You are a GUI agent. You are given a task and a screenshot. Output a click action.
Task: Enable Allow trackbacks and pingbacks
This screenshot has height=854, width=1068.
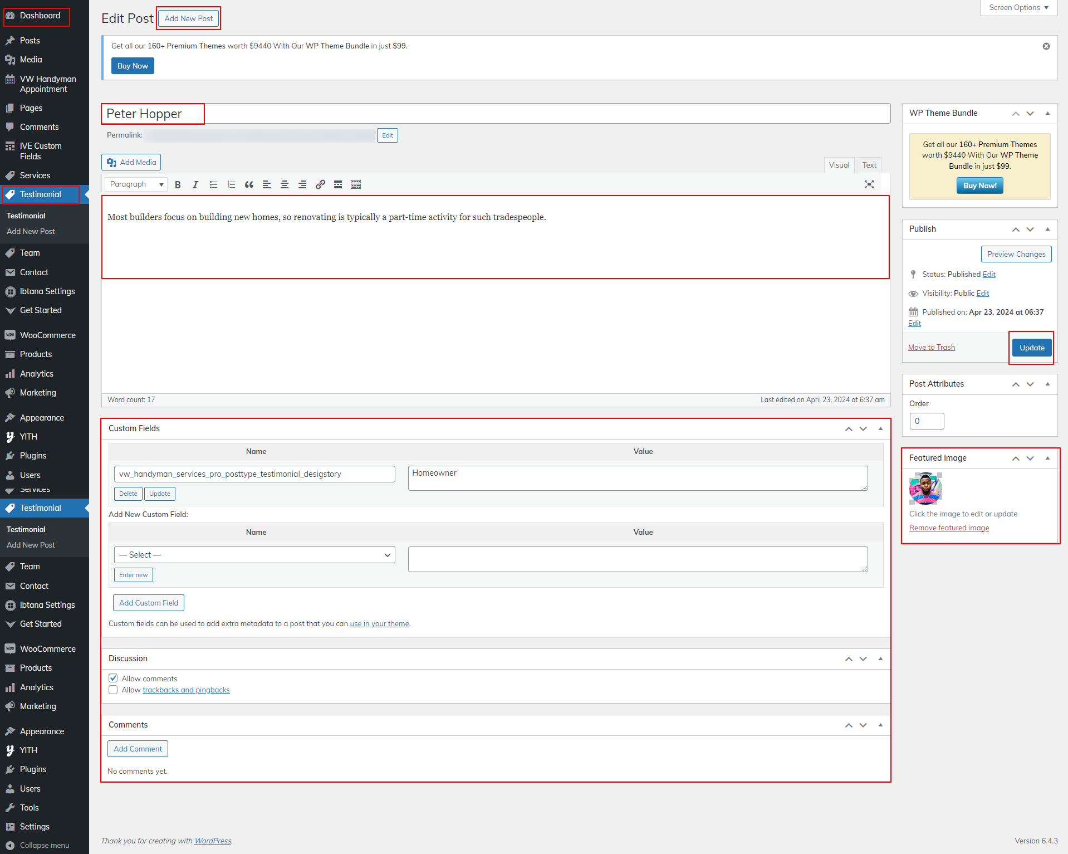click(114, 690)
